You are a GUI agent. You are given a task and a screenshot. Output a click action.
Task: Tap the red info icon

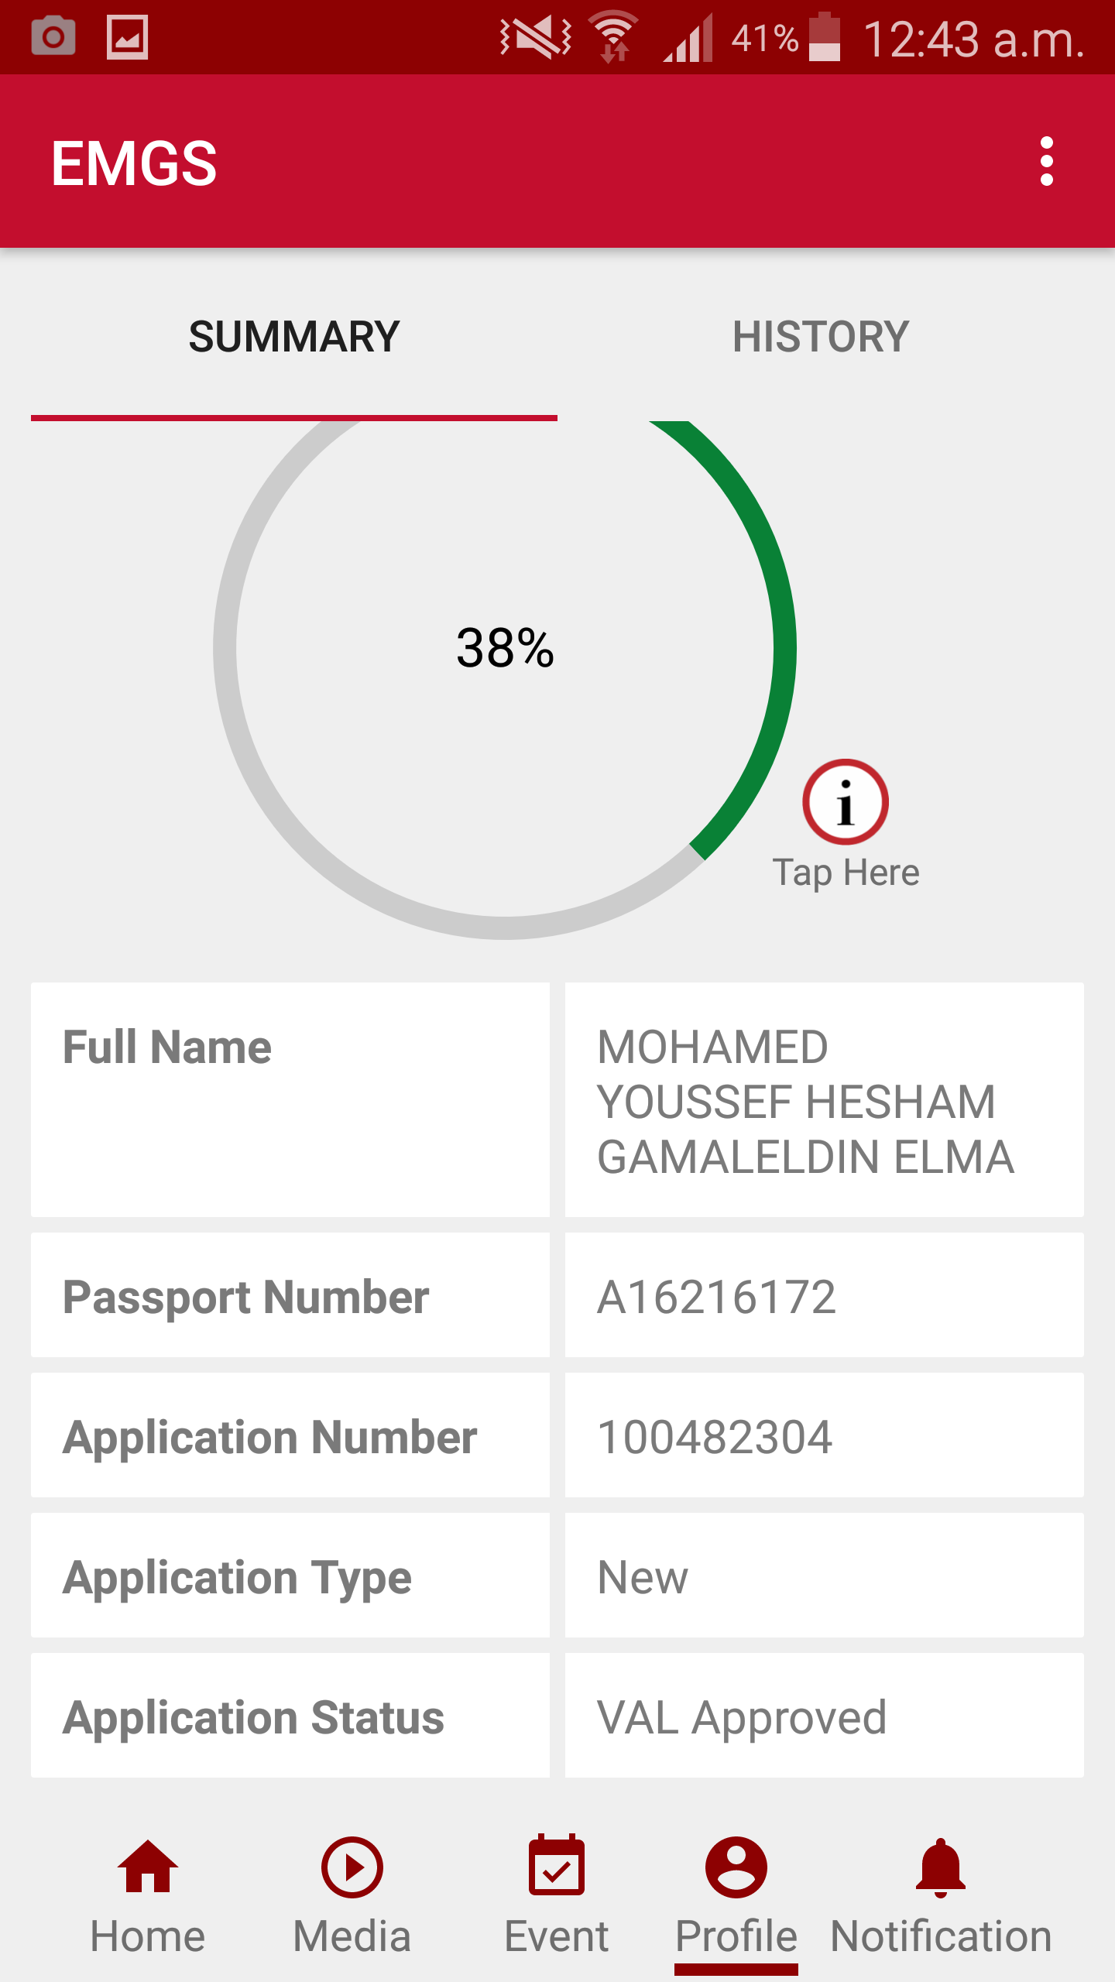845,802
